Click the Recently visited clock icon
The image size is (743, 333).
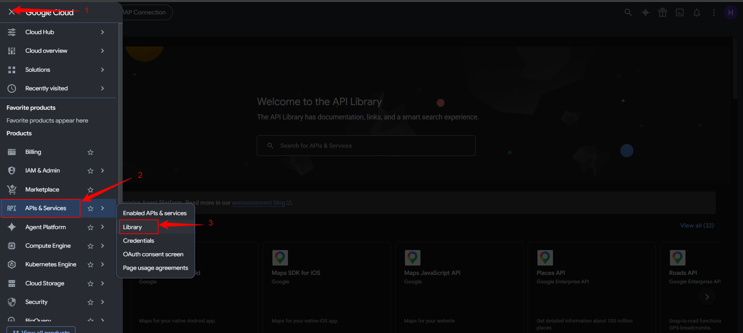click(x=12, y=88)
